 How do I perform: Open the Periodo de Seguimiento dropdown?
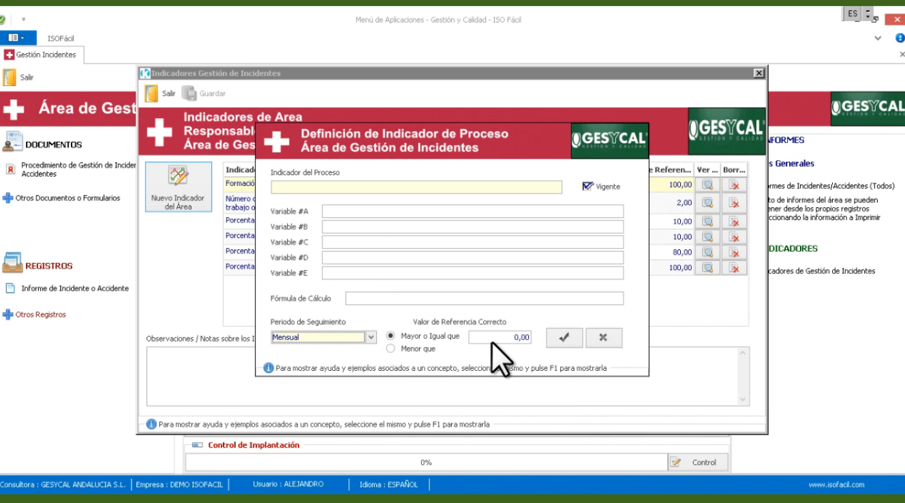click(371, 337)
